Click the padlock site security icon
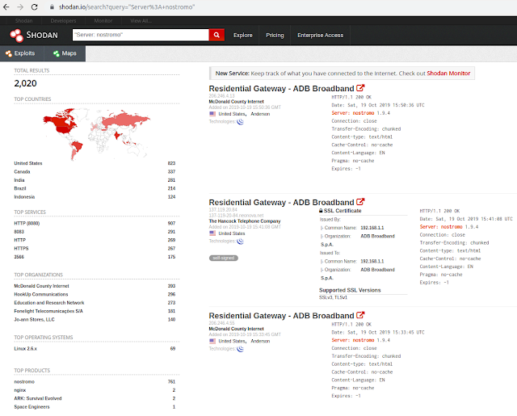The image size is (517, 416). point(52,7)
